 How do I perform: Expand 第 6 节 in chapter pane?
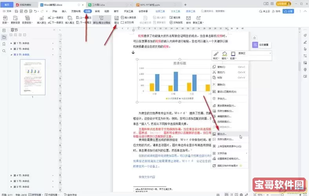pos(11,187)
